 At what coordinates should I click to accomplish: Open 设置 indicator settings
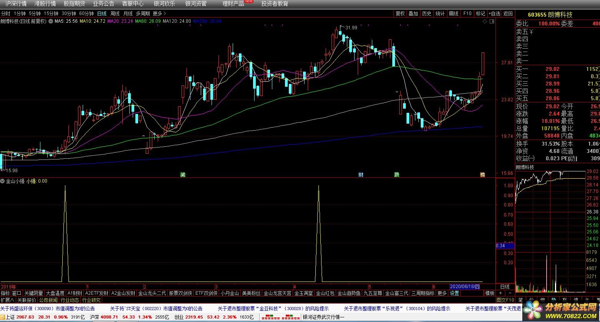(x=454, y=293)
